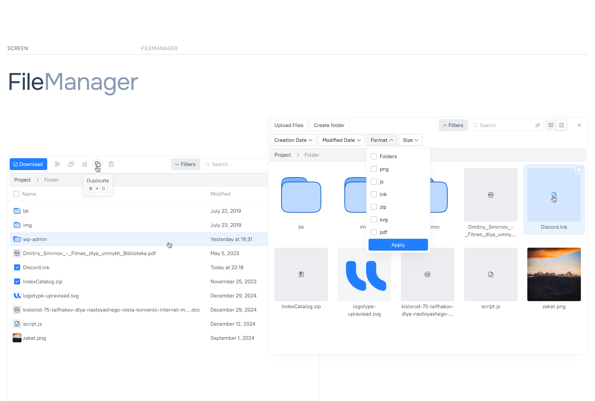Click the Copy icon next to scissors
595x401 pixels.
(71, 164)
